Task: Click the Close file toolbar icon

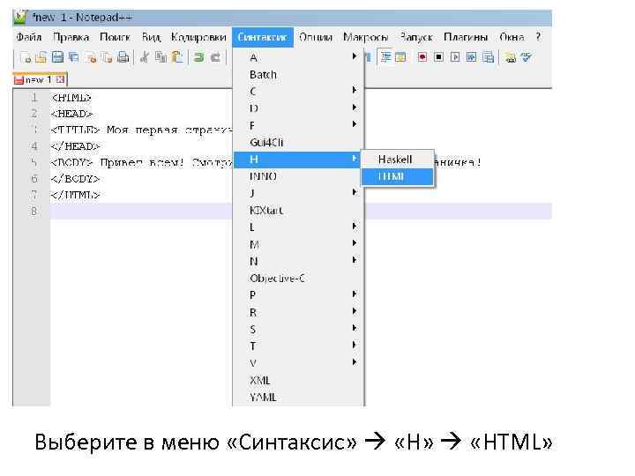Action: click(91, 57)
